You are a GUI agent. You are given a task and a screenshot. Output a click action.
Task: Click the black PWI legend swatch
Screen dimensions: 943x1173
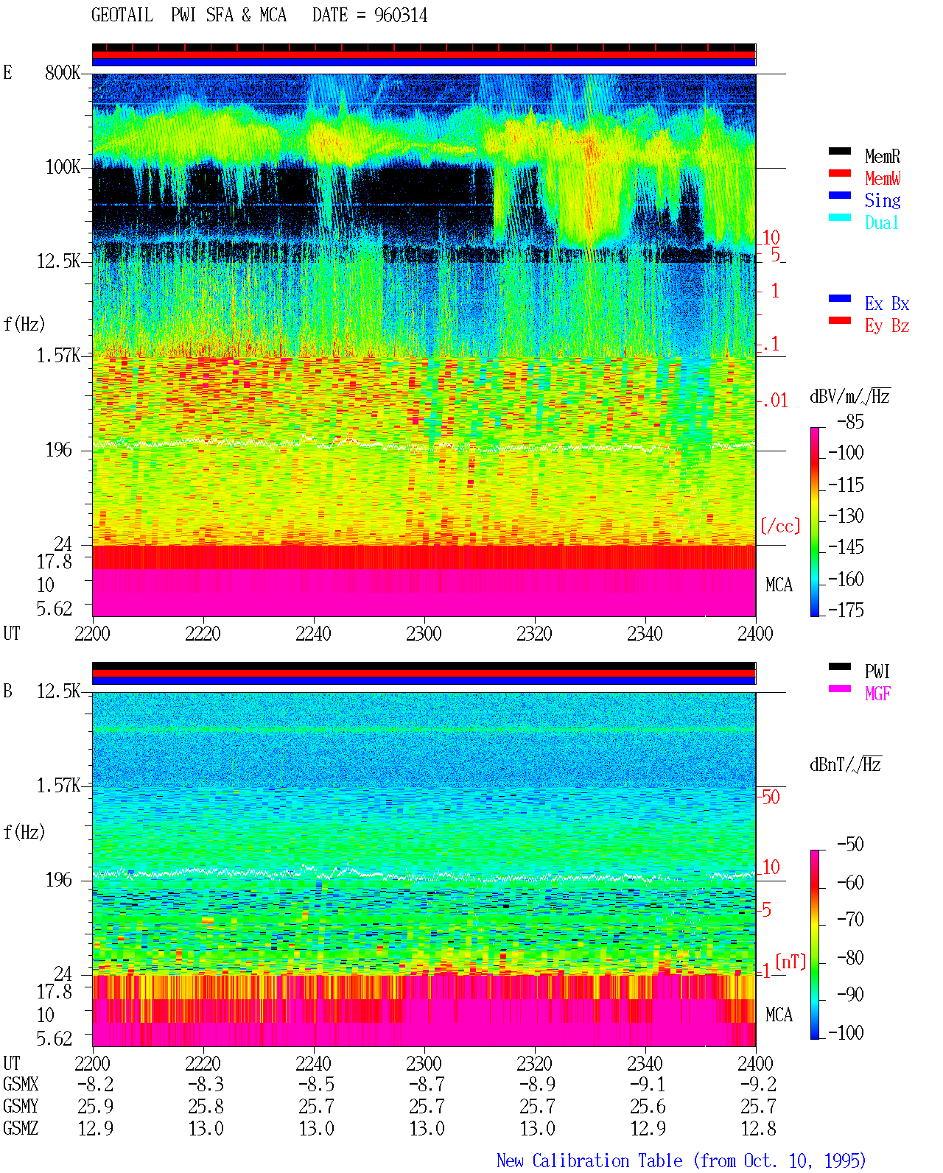[840, 666]
